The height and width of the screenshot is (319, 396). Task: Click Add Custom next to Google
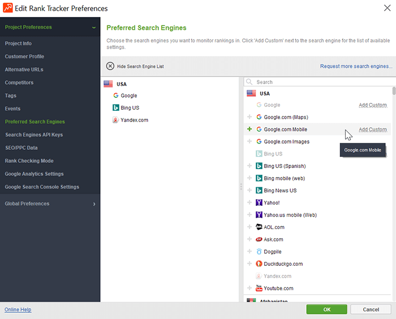[x=373, y=105]
